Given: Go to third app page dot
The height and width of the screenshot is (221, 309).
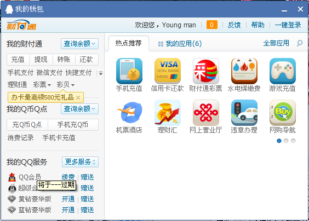Looking at the screenshot, I should (293, 141).
